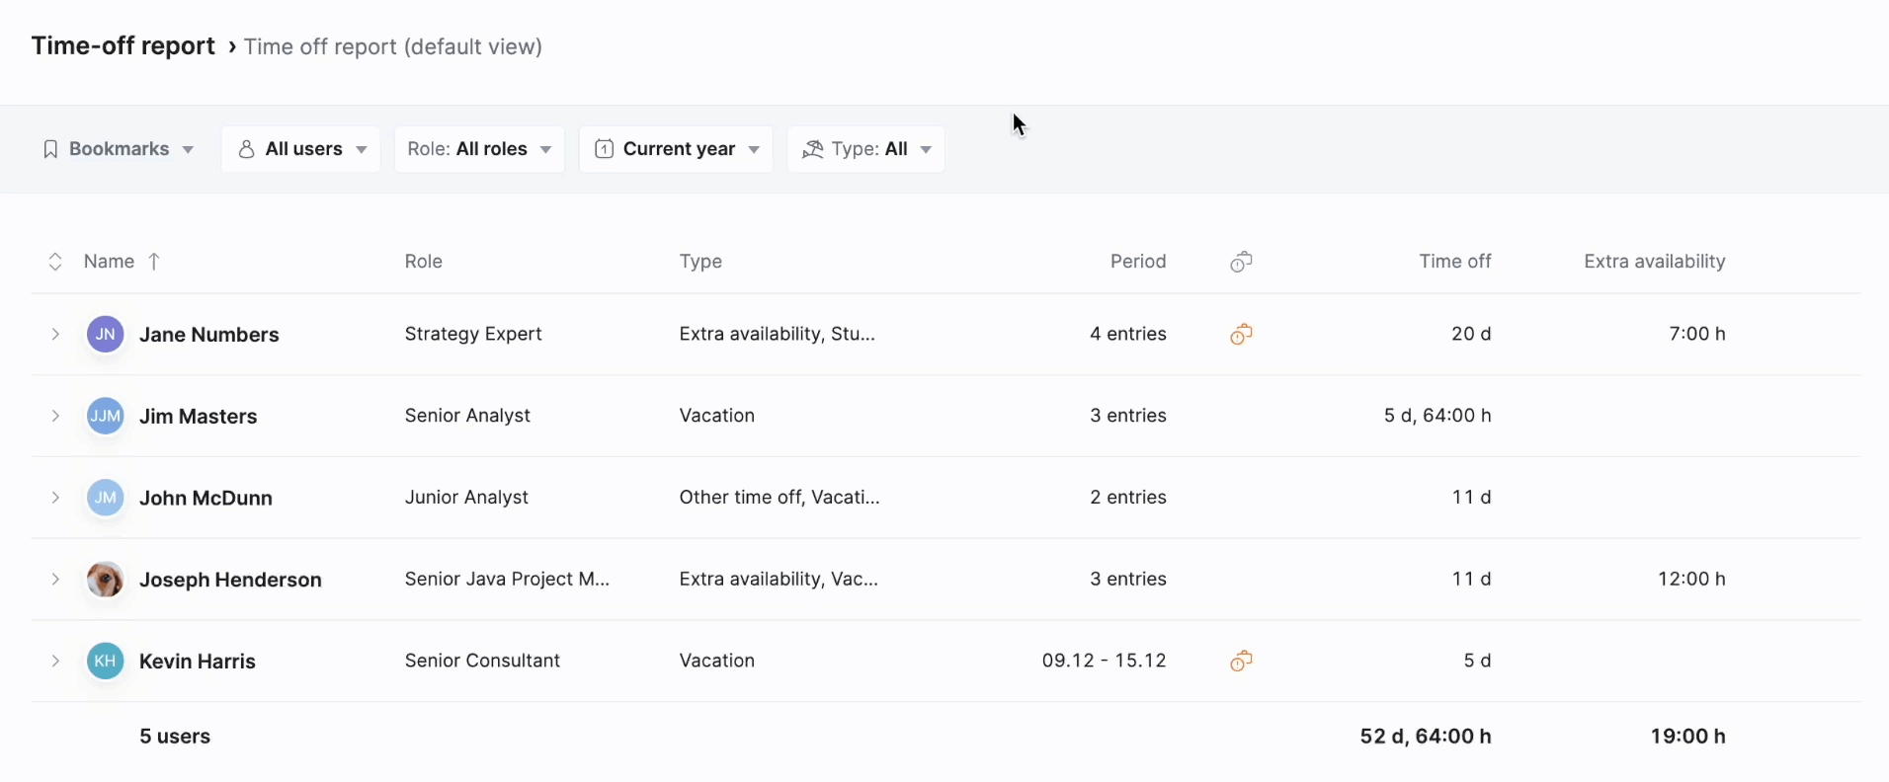The image size is (1889, 782).
Task: Click 4 entries in Jane Numbers row
Action: 1128,335
